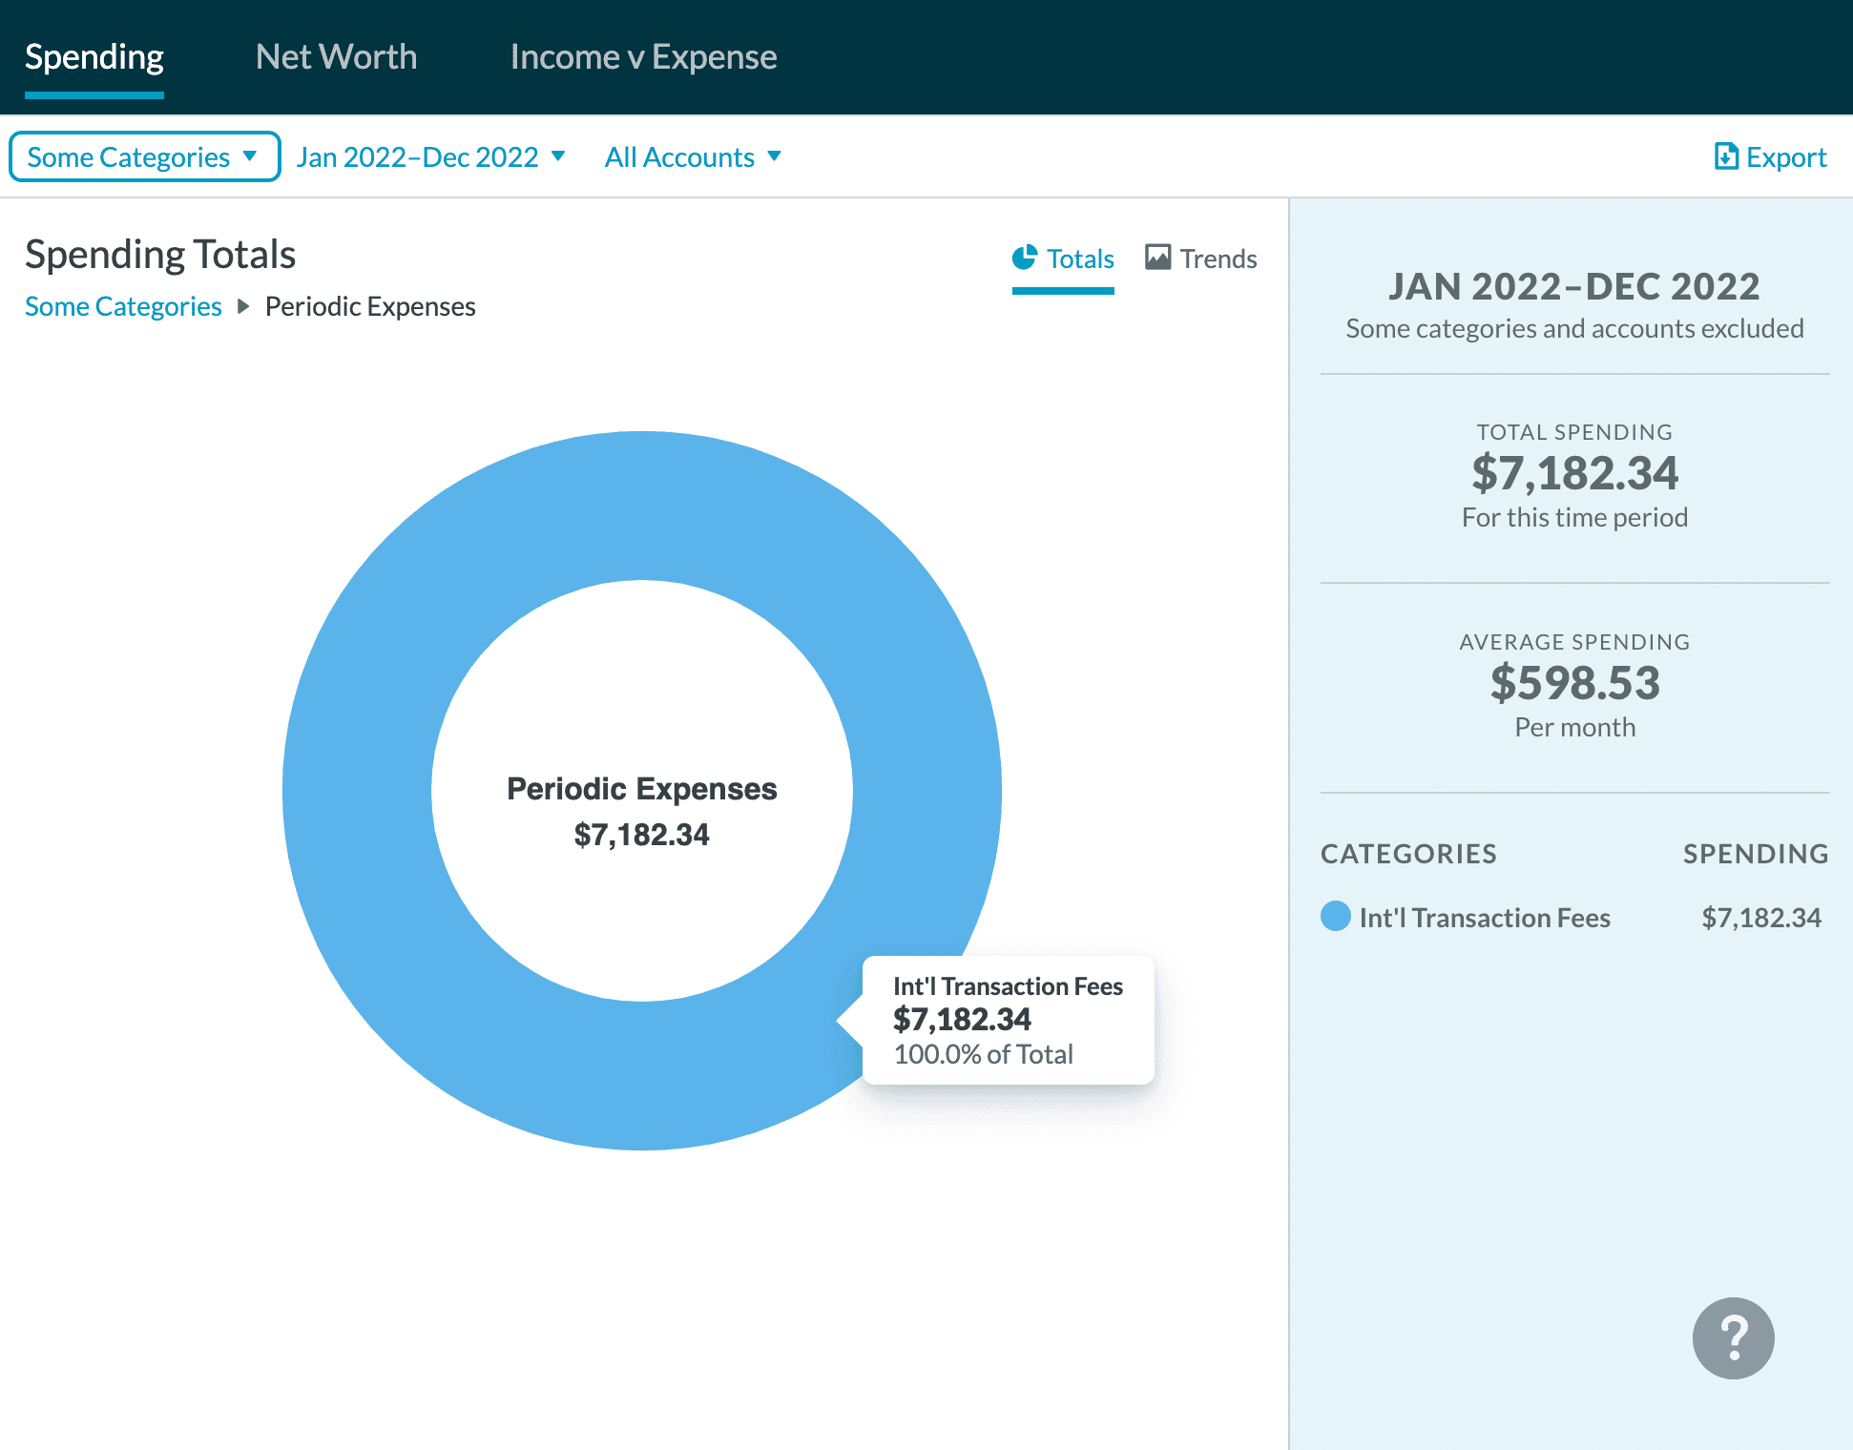Select the Totals chart view
Viewport: 1853px width, 1450px height.
(1063, 259)
